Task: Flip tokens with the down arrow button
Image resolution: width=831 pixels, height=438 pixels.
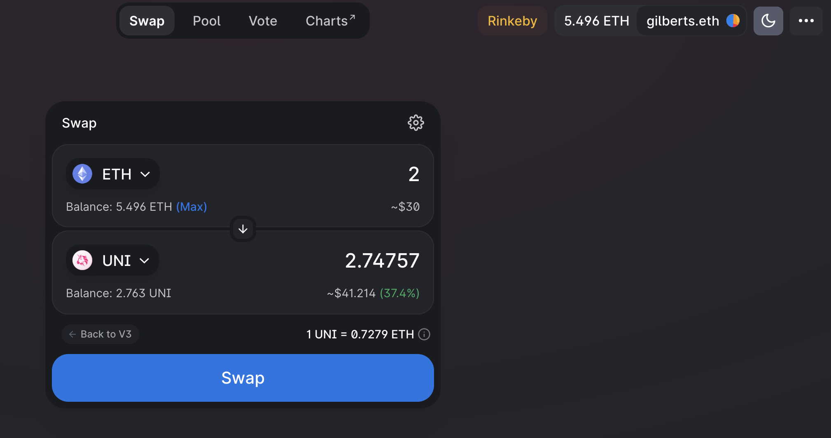Action: (243, 229)
